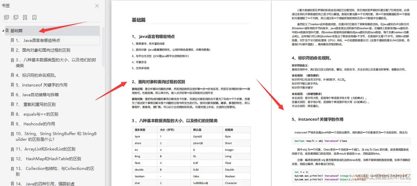
Task: Click the expand-all bookmarks icon
Action: click(x=6, y=17)
